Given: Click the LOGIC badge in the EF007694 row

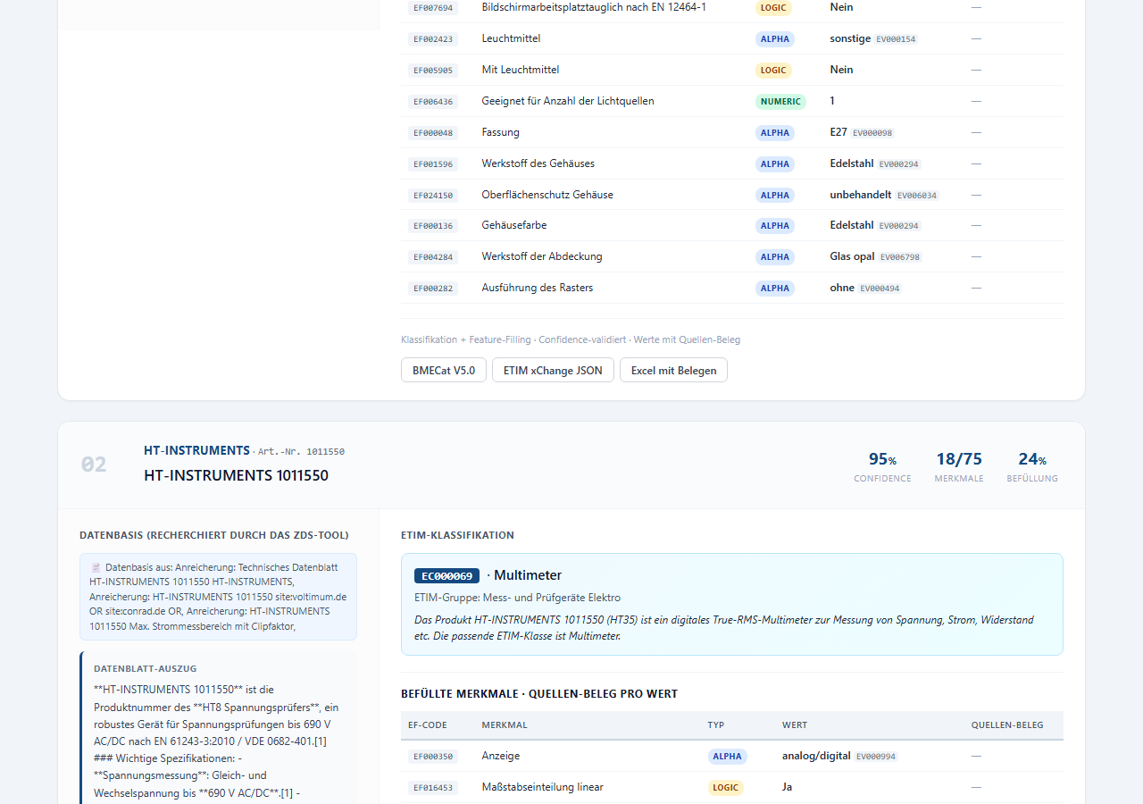Looking at the screenshot, I should (773, 8).
